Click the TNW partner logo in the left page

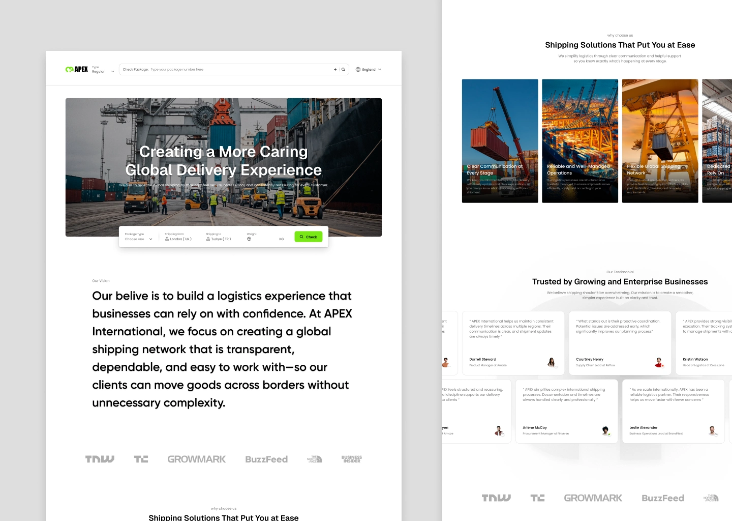click(100, 459)
